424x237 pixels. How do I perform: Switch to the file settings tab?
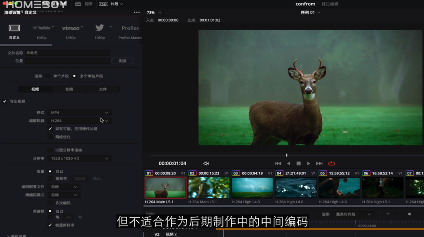pos(103,89)
